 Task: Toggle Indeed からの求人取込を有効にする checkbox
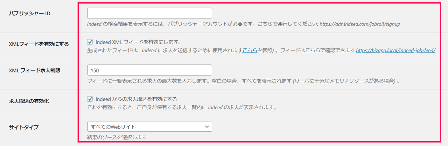click(x=90, y=99)
